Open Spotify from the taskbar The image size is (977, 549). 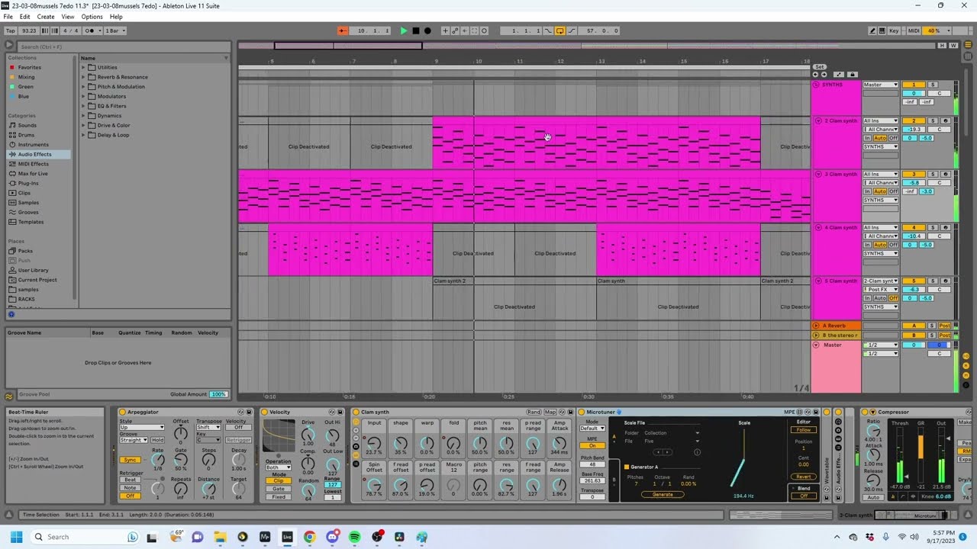tap(354, 537)
